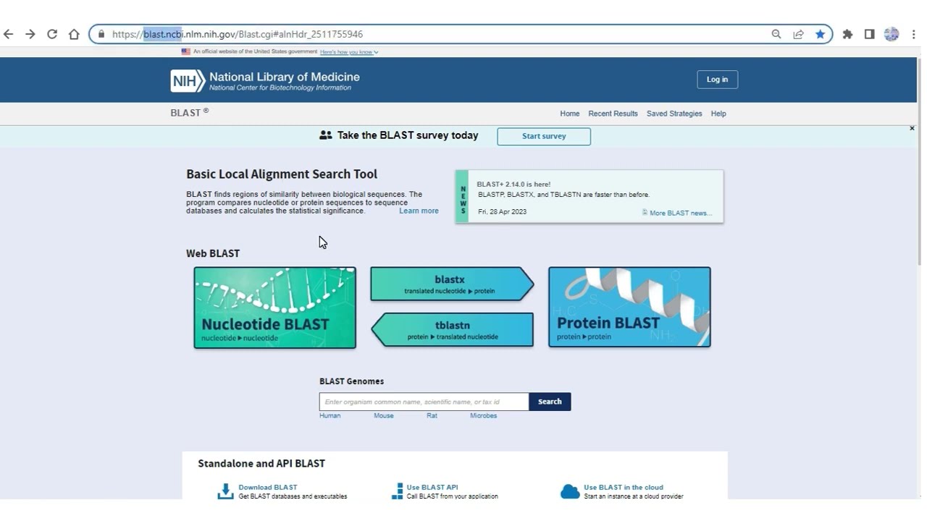Viewport: 927px width, 521px height.
Task: Open the browser home page
Action: point(74,34)
